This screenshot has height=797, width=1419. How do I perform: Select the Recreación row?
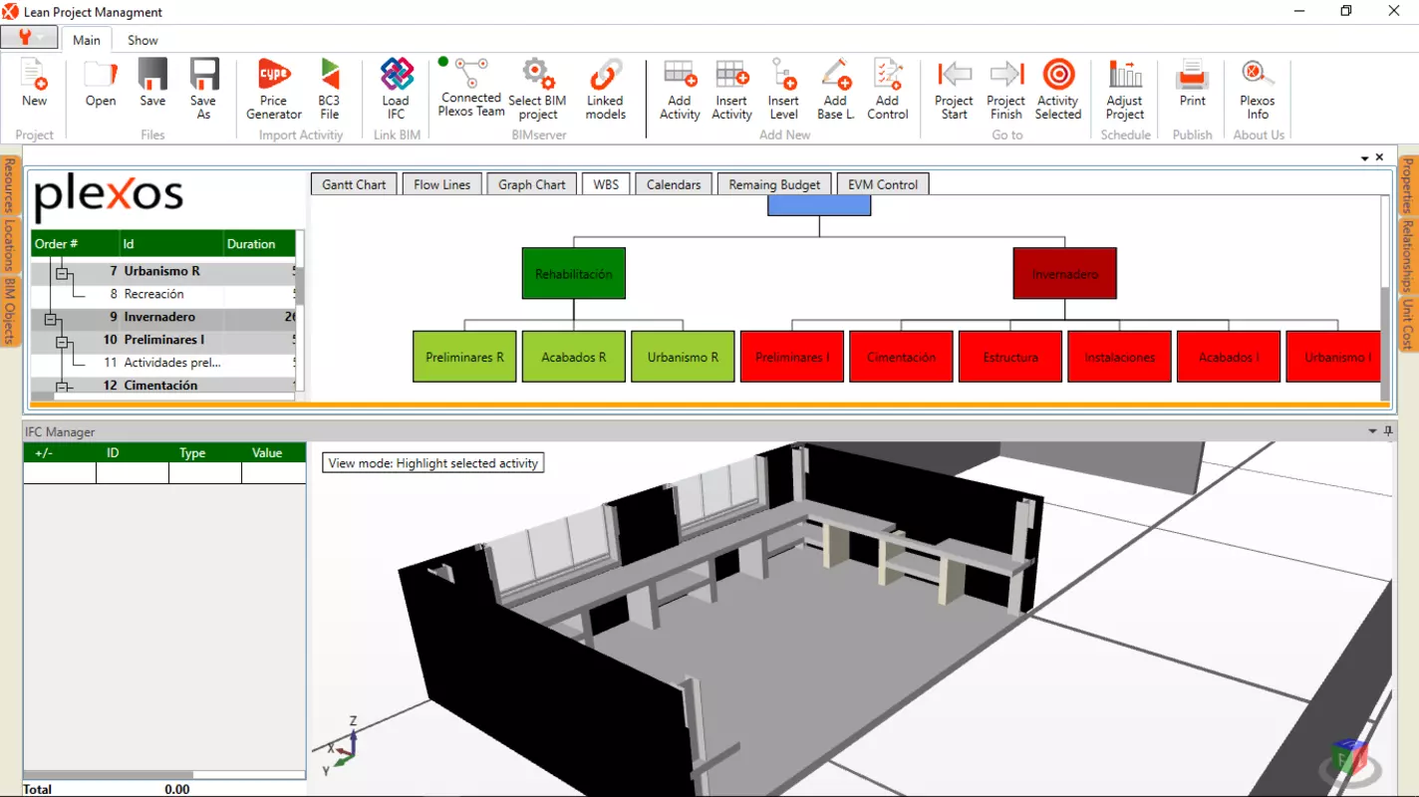point(163,295)
